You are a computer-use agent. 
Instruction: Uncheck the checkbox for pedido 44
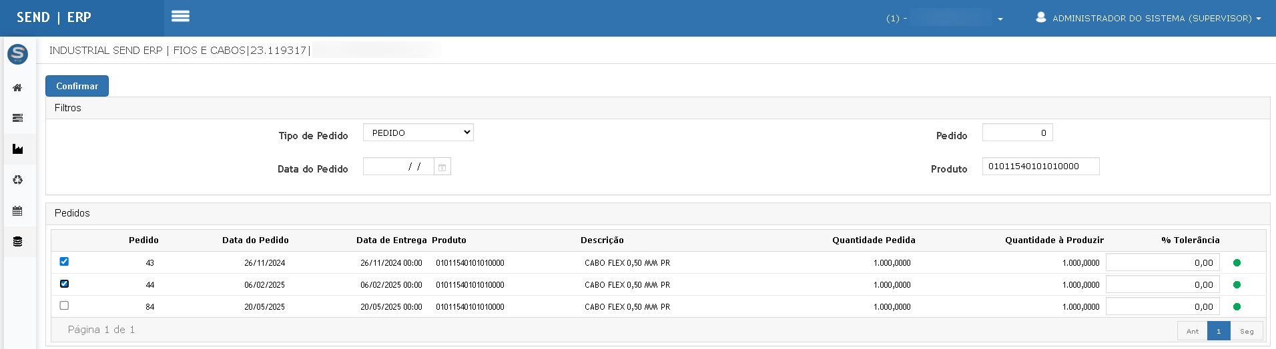(64, 284)
